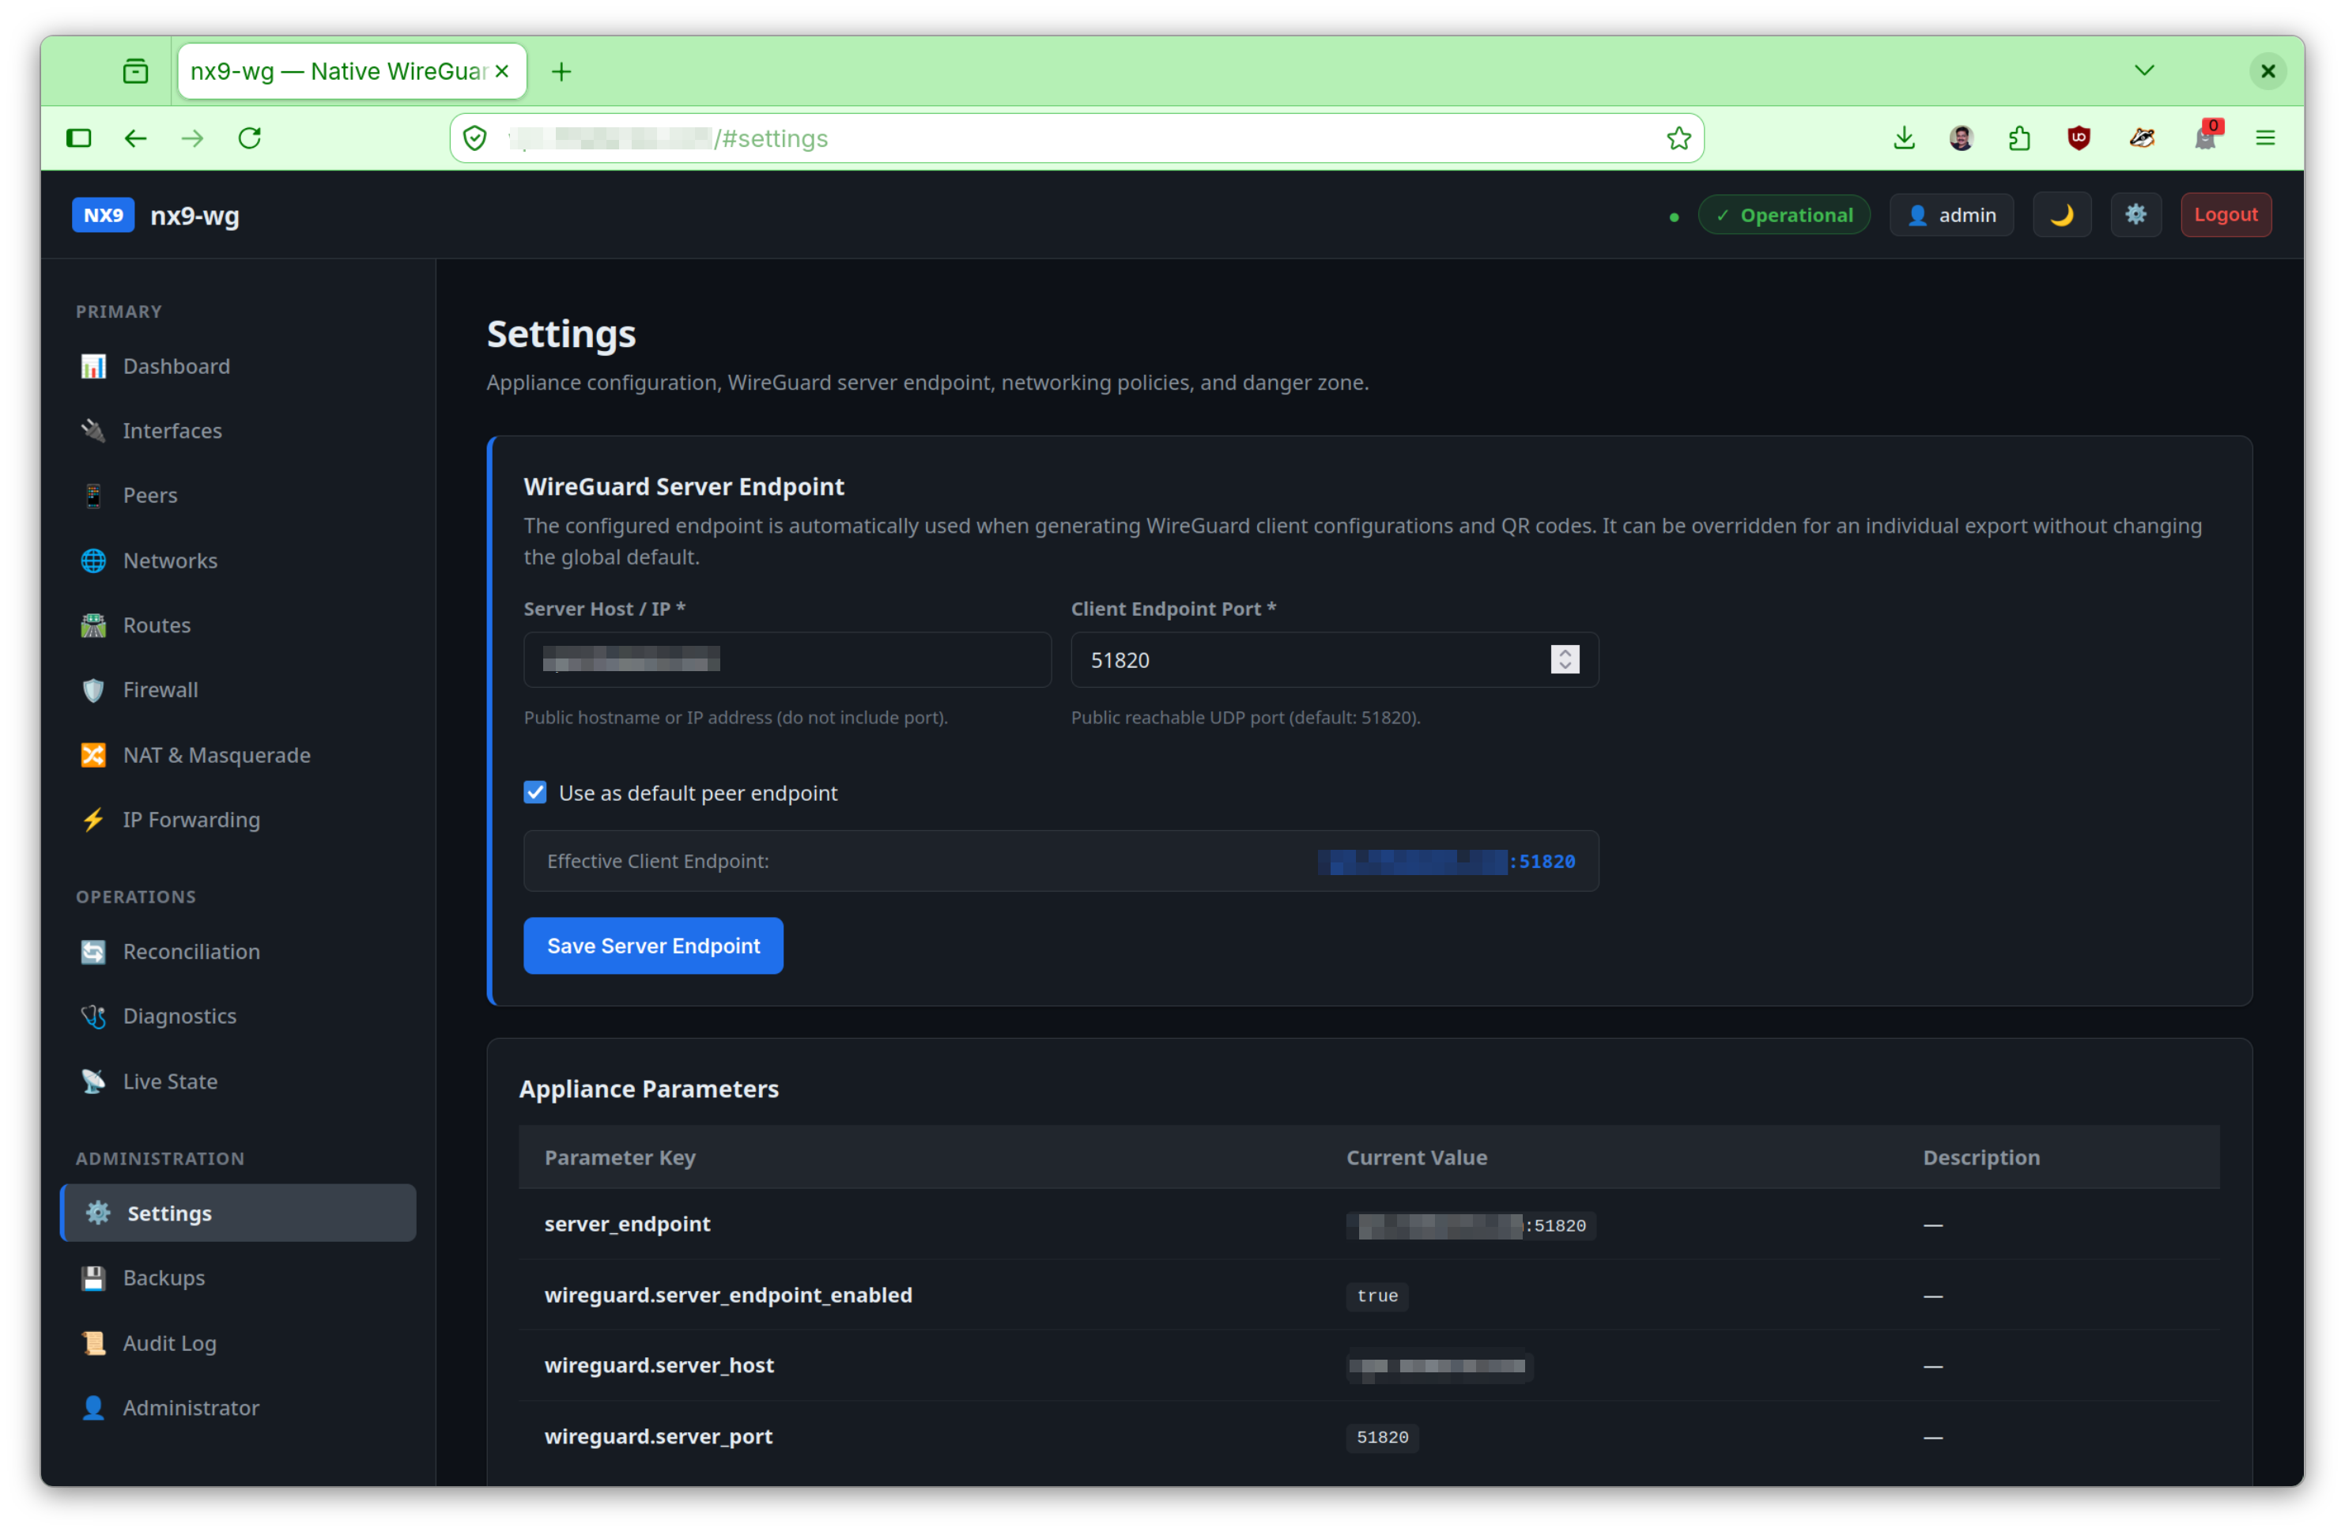Image resolution: width=2345 pixels, height=1532 pixels.
Task: Open the recent tabs overview icon
Action: pos(136,71)
